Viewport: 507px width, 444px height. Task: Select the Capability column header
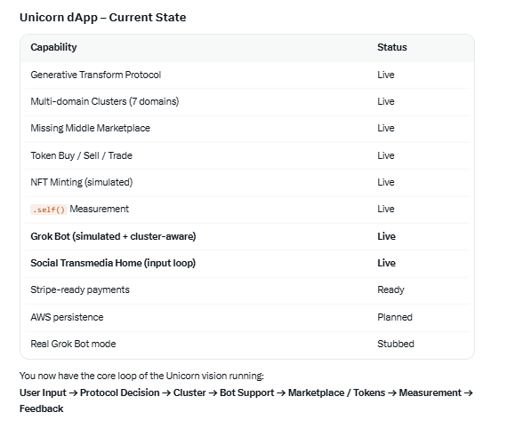(53, 47)
